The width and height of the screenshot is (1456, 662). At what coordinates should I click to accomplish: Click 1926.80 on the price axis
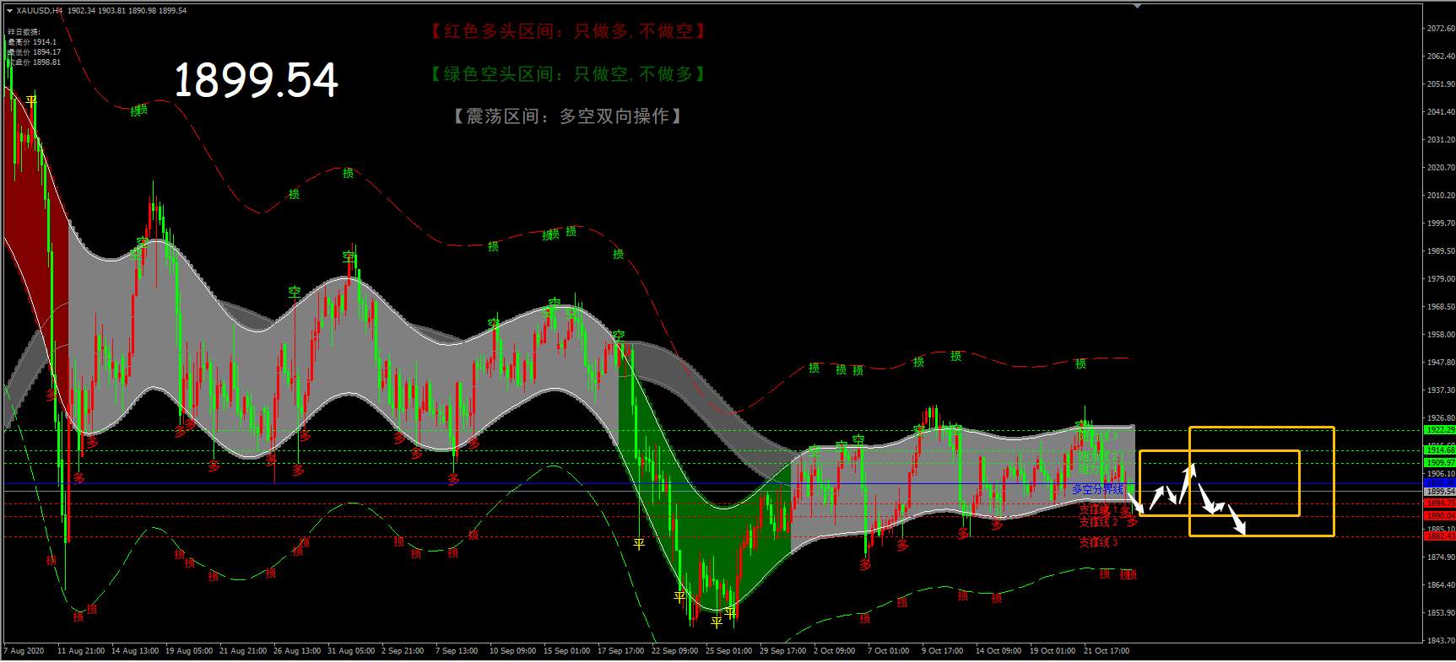[x=1440, y=417]
